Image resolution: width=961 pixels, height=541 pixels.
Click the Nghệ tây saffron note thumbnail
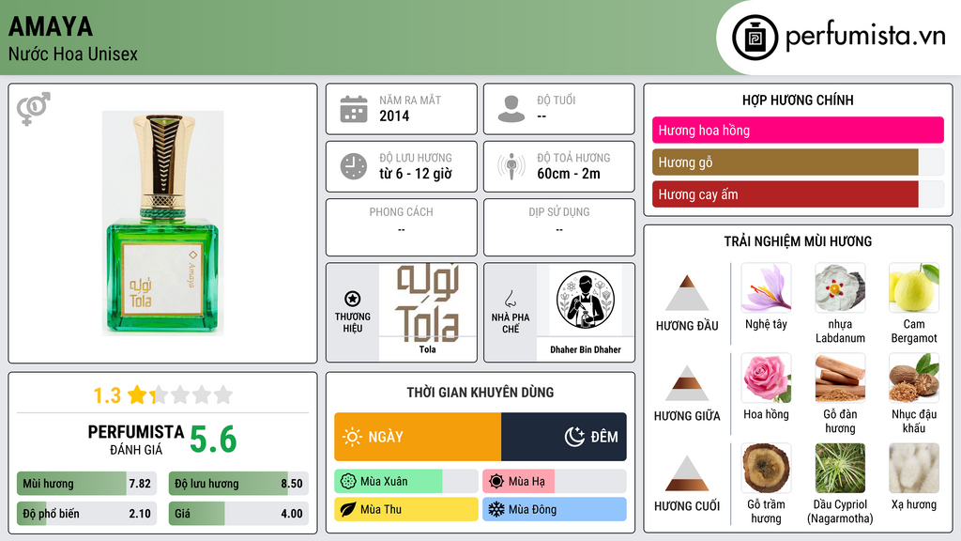(x=766, y=288)
